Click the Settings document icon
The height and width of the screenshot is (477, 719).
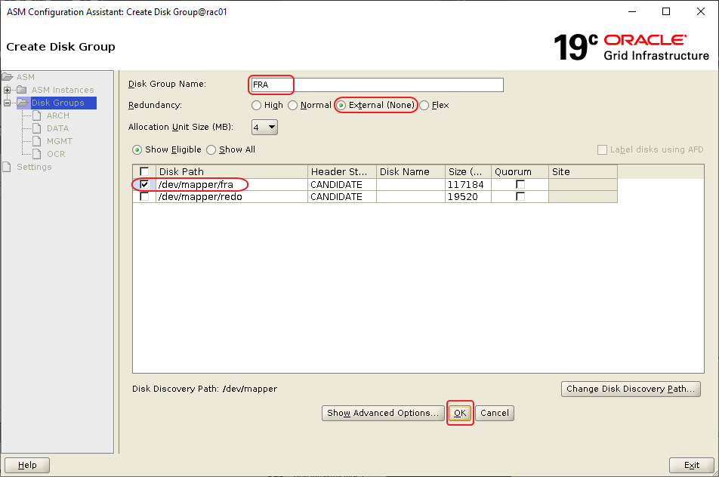pyautogui.click(x=7, y=167)
